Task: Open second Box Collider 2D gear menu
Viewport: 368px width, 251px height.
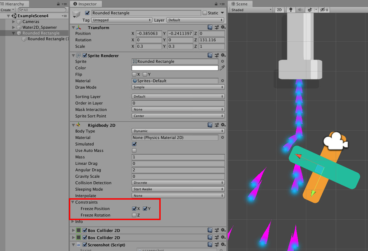Action: click(223, 237)
